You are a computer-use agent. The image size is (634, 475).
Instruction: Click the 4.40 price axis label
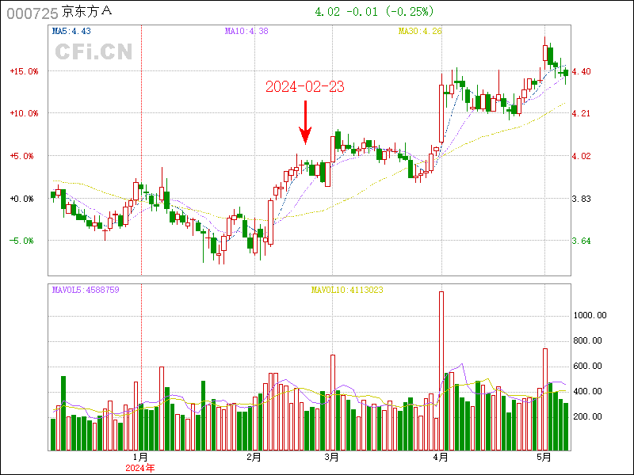pos(581,71)
